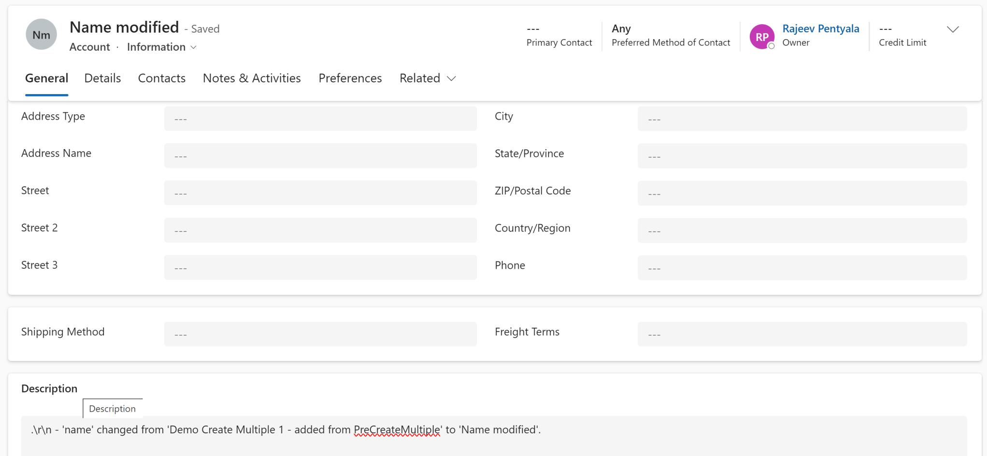Click the Nm account record avatar

pyautogui.click(x=41, y=34)
